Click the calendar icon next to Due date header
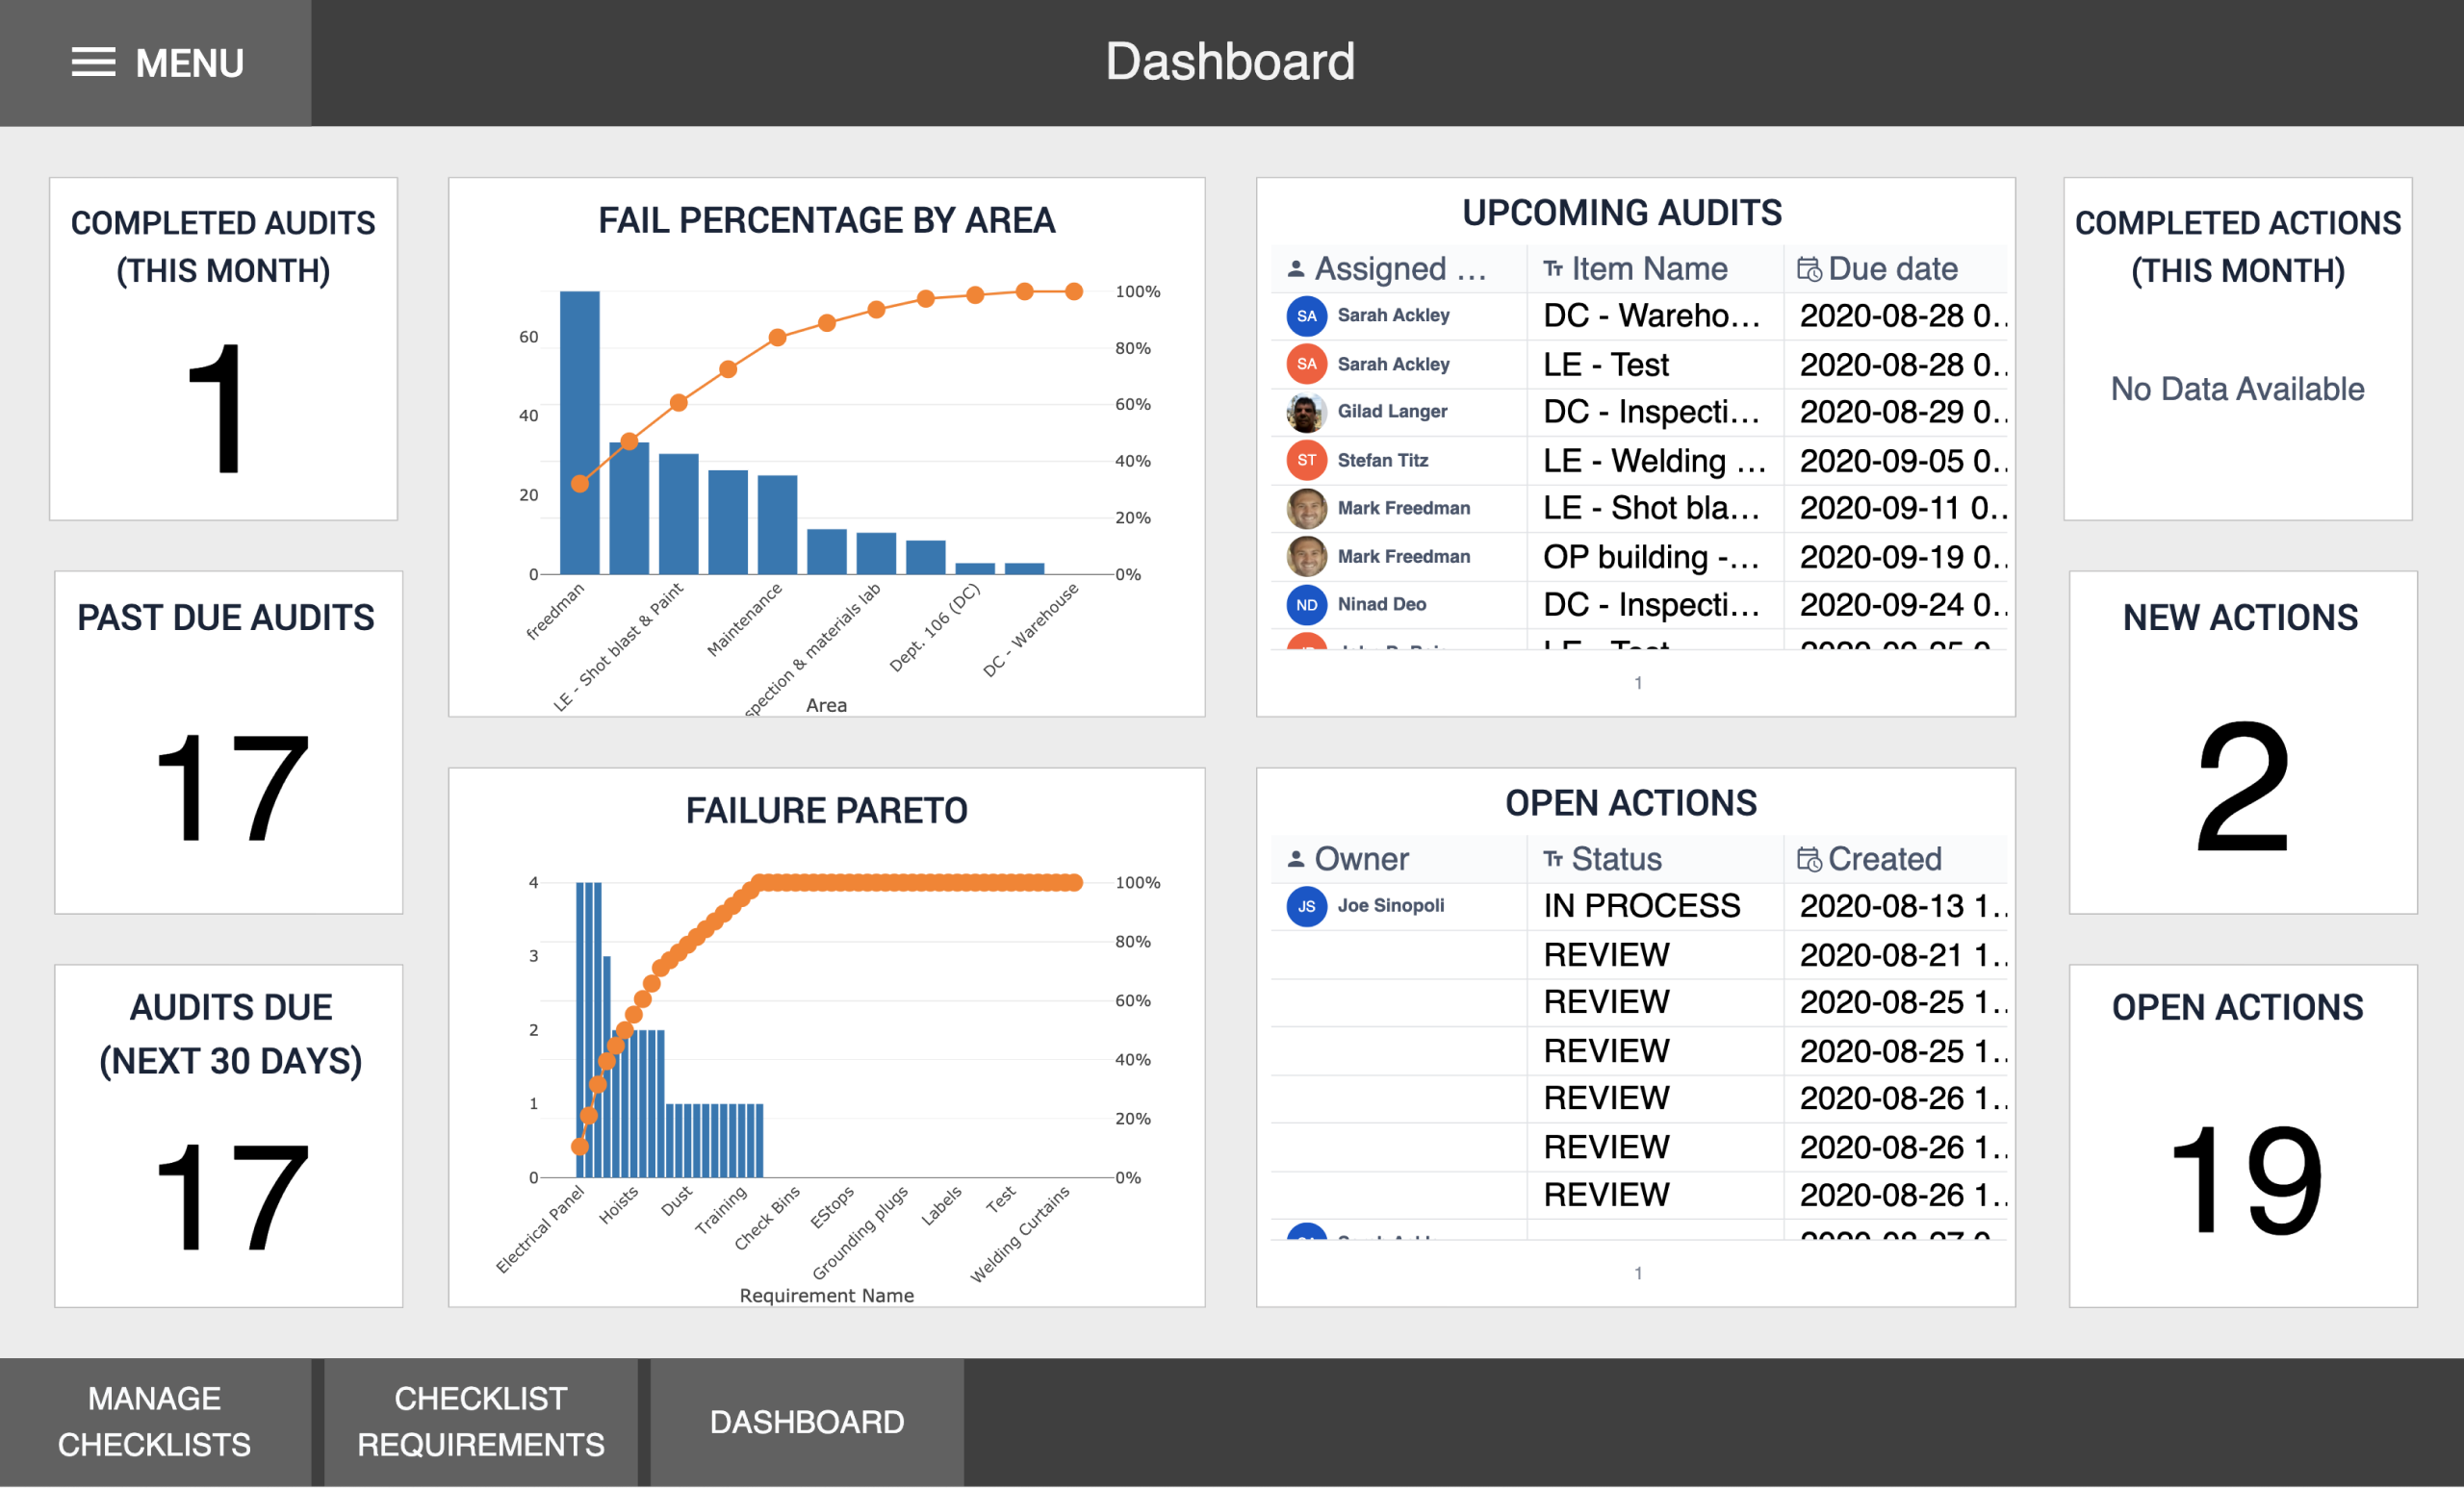The height and width of the screenshot is (1489, 2464). 1808,267
